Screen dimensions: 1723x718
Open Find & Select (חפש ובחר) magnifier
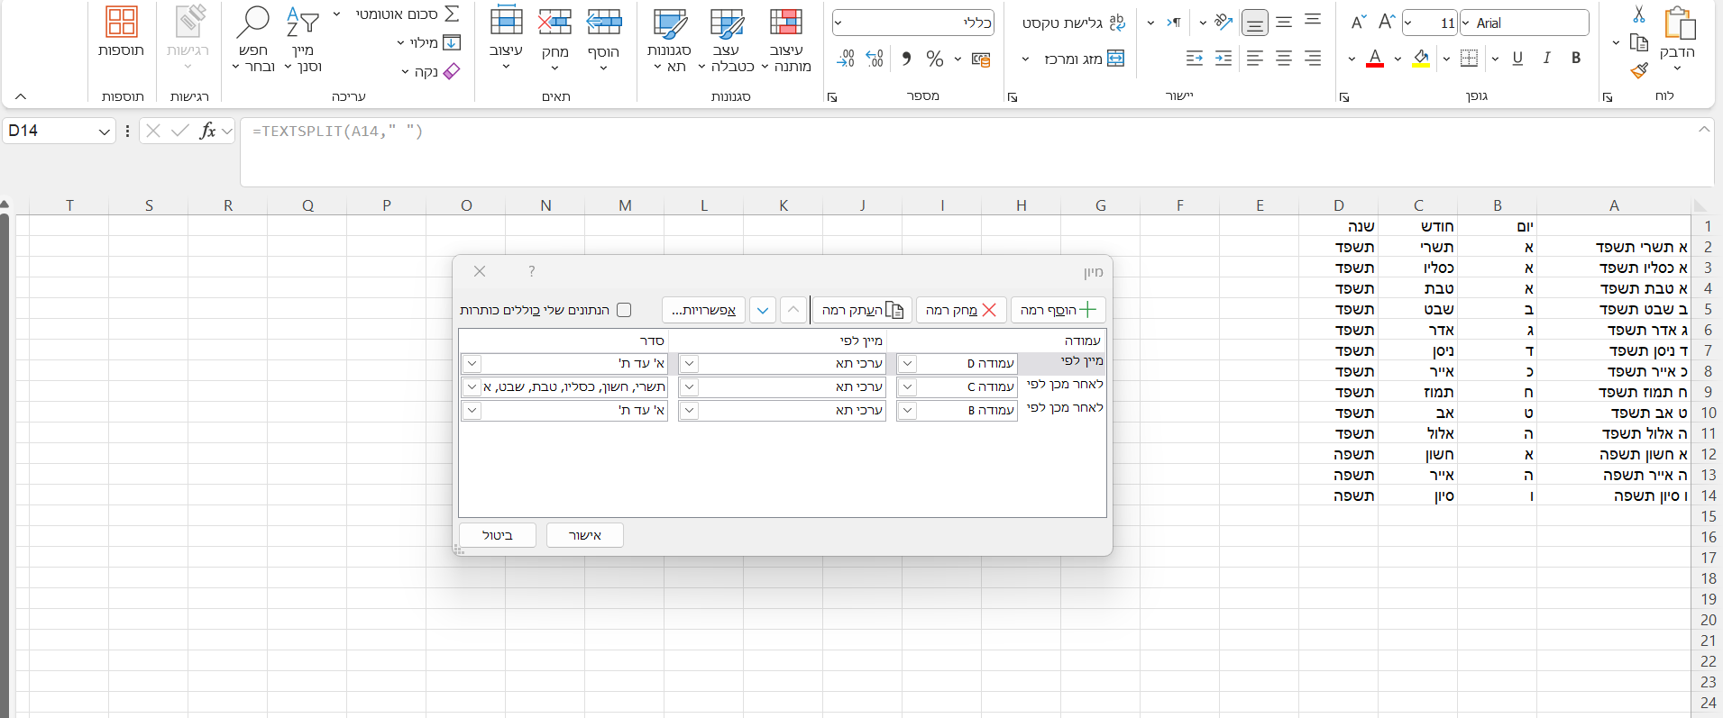click(253, 41)
